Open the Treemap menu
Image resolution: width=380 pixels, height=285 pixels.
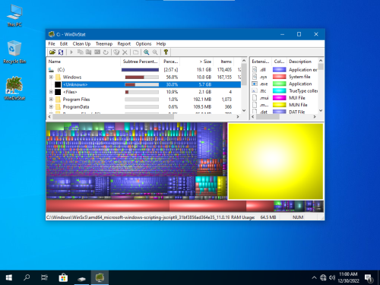tap(104, 44)
